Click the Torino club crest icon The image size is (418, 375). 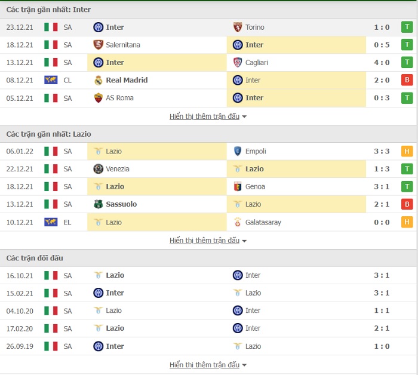click(238, 27)
